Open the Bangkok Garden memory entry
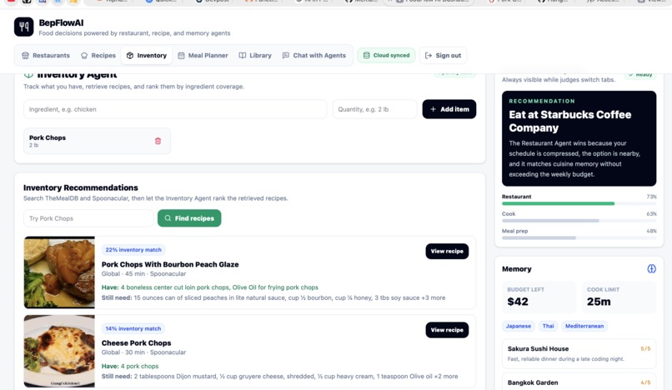This screenshot has width=672, height=390. pos(579,382)
